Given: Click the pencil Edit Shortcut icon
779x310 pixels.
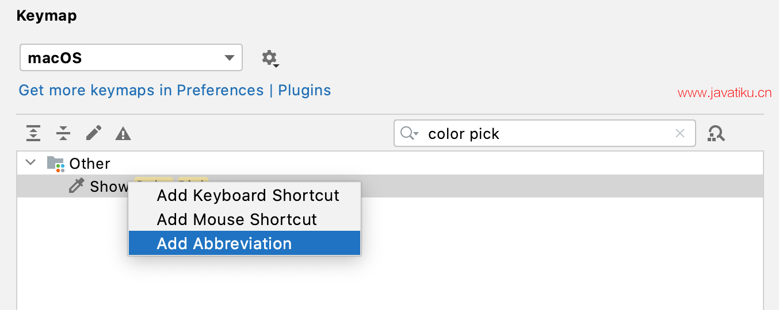Looking at the screenshot, I should point(93,134).
